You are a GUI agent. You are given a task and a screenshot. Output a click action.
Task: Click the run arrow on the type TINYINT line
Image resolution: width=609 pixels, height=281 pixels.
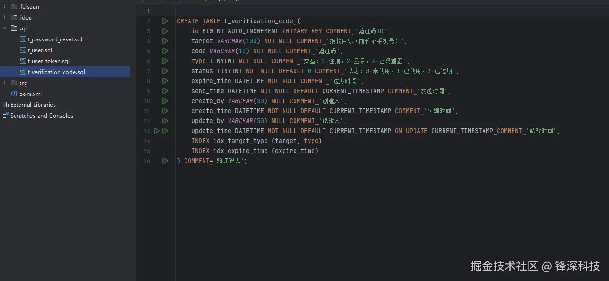click(165, 61)
